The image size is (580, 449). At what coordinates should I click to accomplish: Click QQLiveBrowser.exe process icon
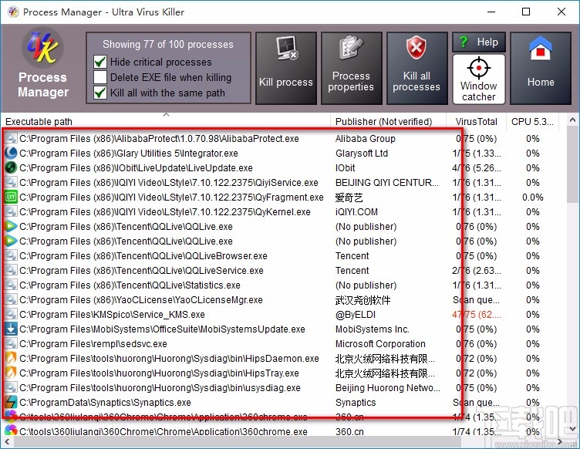pos(11,255)
